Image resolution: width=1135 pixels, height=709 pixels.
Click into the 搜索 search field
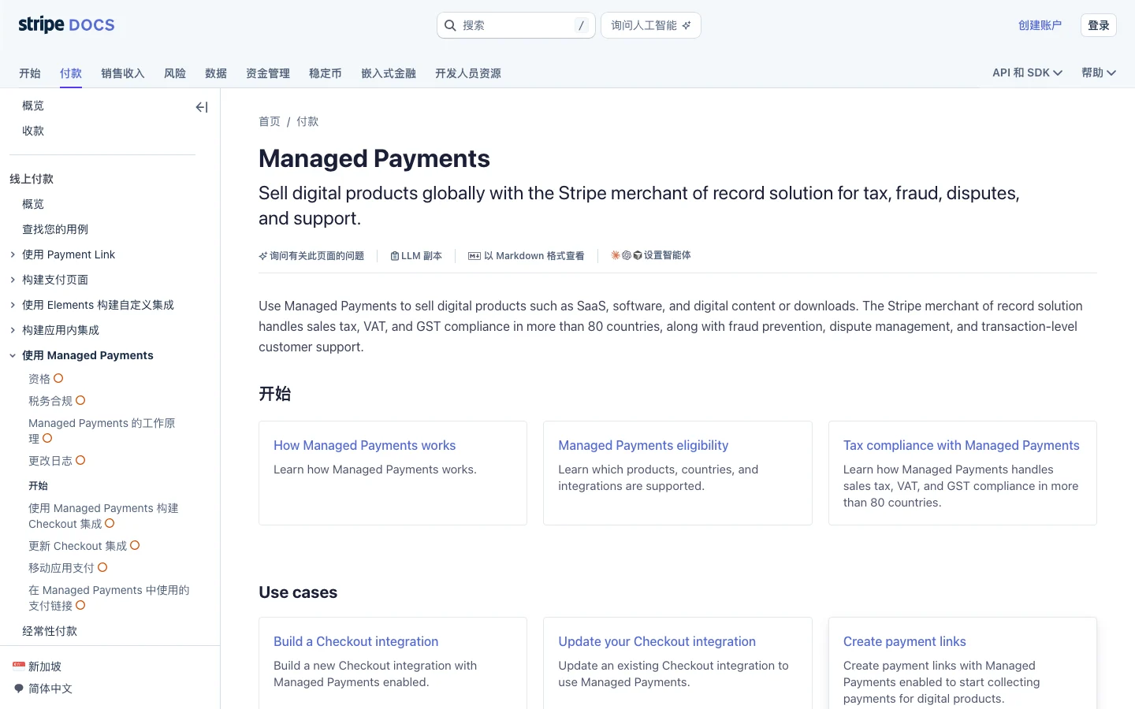point(516,25)
